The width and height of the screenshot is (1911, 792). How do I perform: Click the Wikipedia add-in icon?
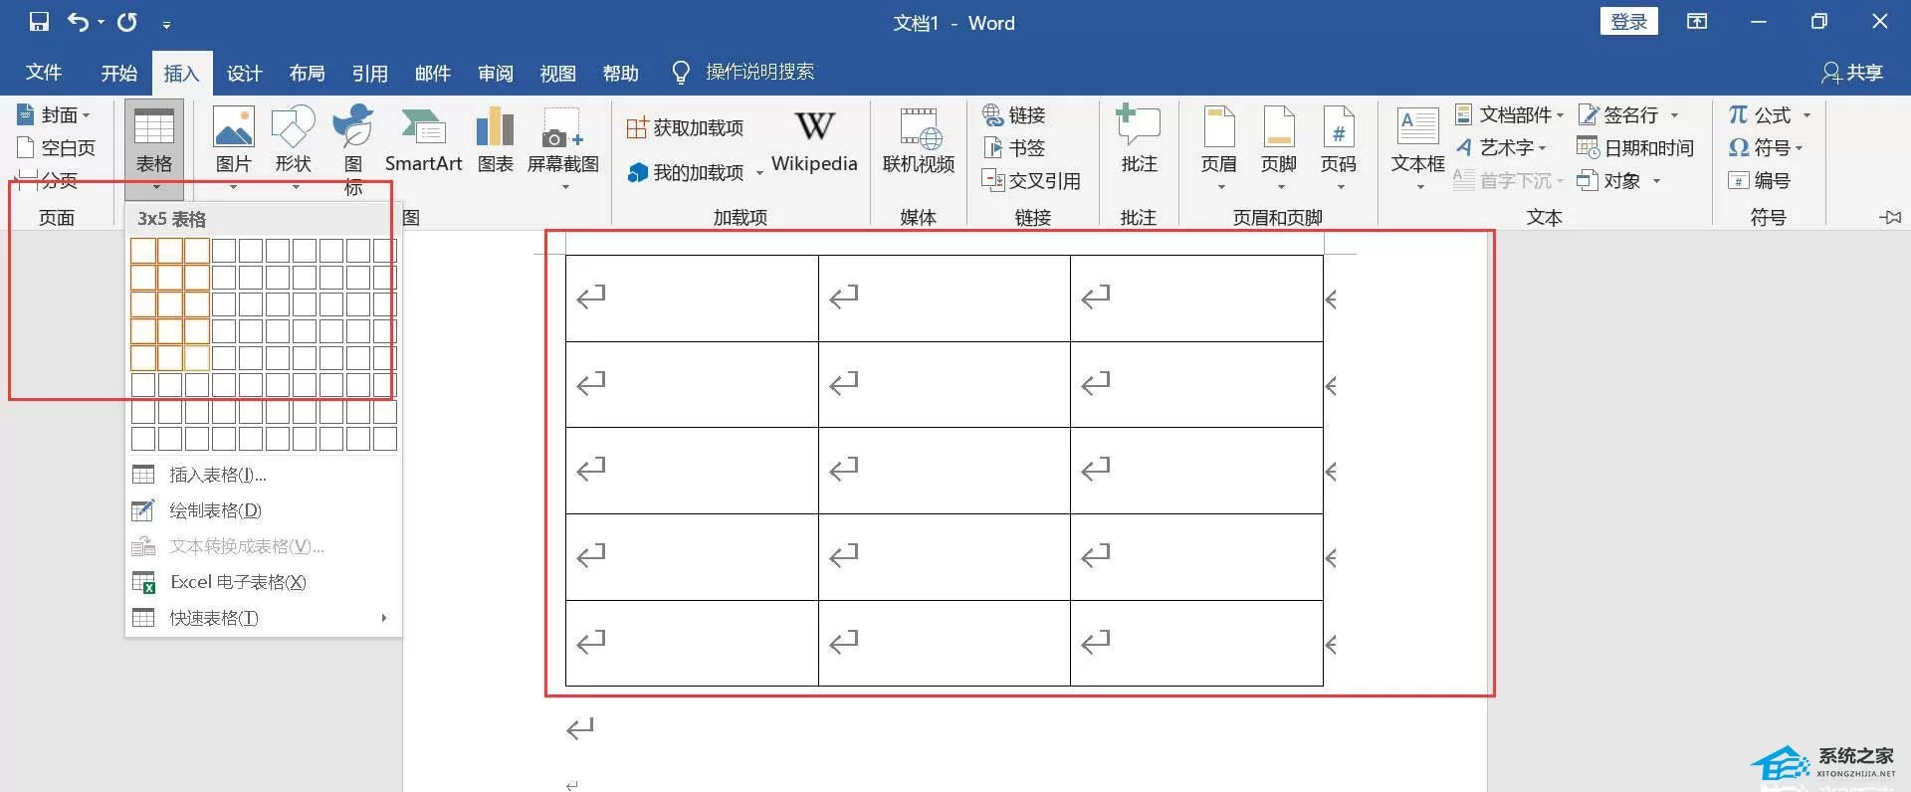click(814, 127)
